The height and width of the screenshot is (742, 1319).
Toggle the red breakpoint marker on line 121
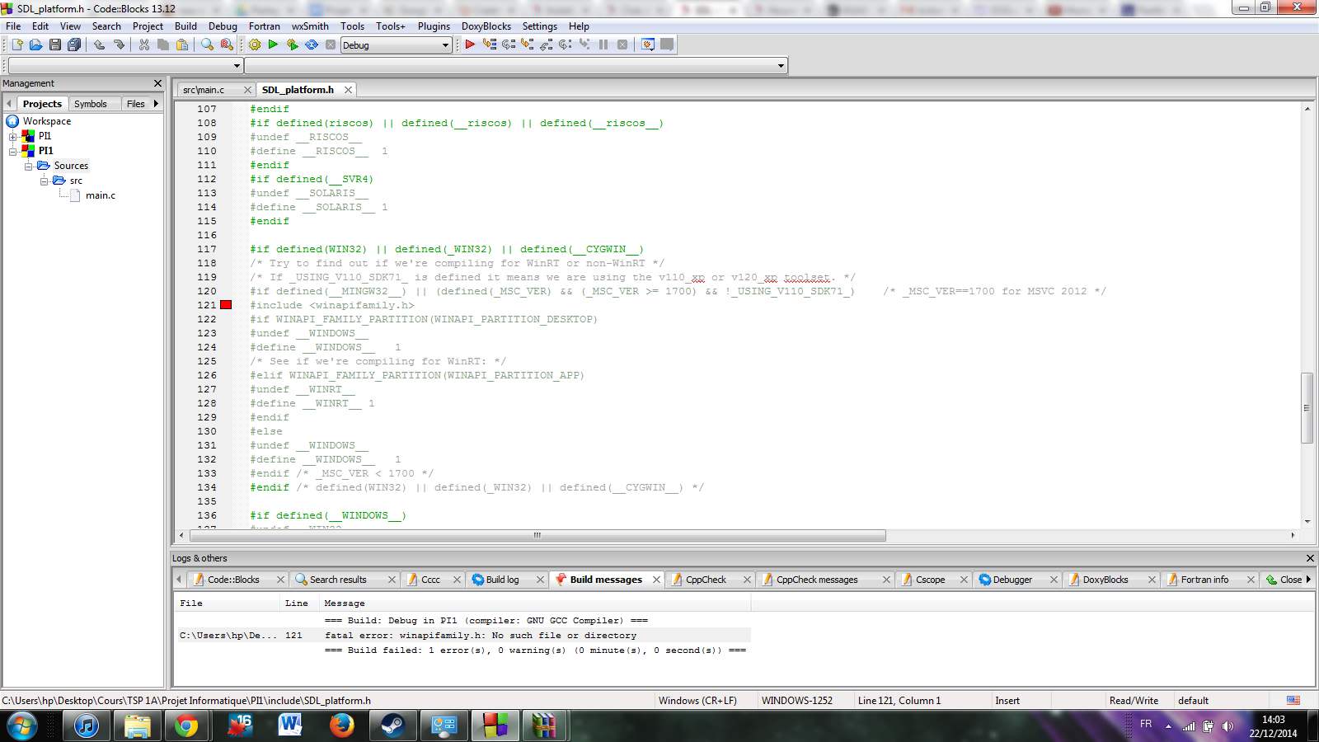click(x=226, y=305)
